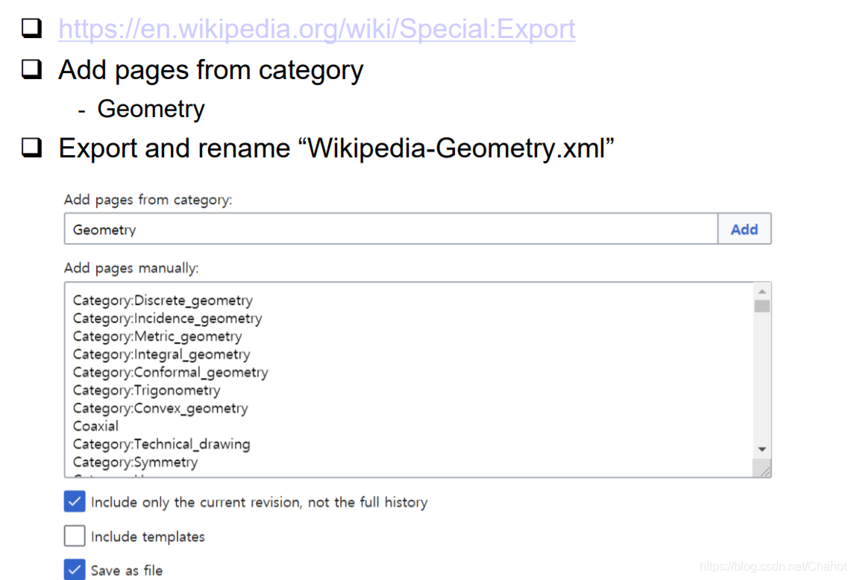Enable the Include templates checkbox
The width and height of the screenshot is (854, 580).
[x=75, y=536]
